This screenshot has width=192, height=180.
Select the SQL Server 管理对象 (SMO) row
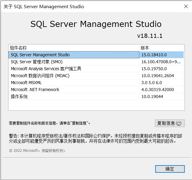point(36,62)
